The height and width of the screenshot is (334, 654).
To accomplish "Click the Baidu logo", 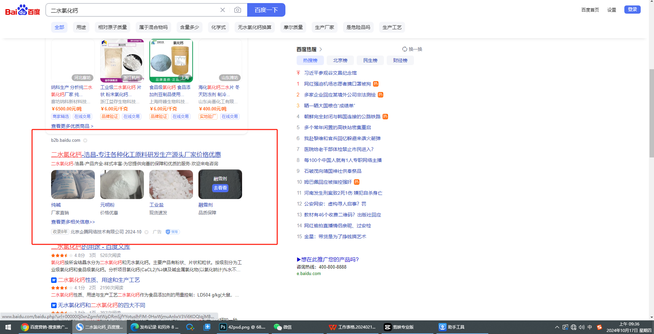I will [x=23, y=10].
